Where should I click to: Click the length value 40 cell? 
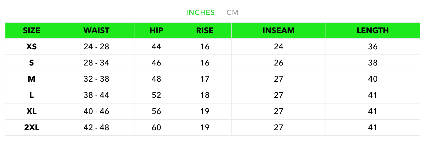pyautogui.click(x=373, y=79)
